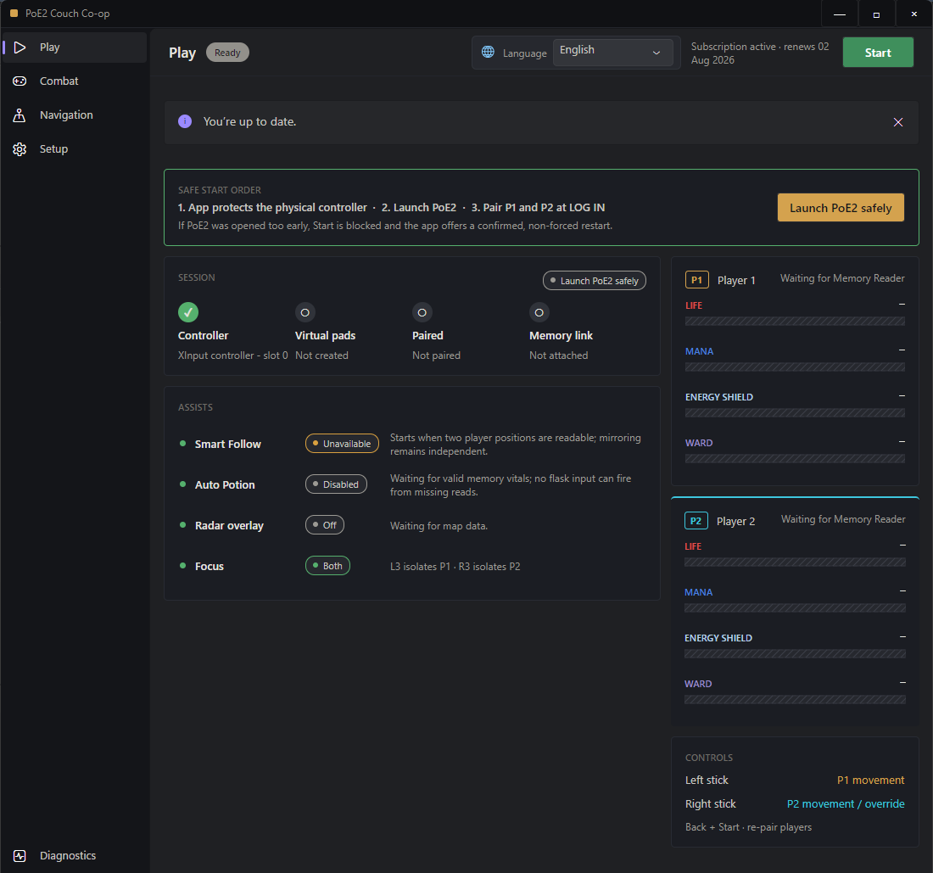The height and width of the screenshot is (873, 933).
Task: Click Player 1 MANA bar
Action: tap(795, 367)
